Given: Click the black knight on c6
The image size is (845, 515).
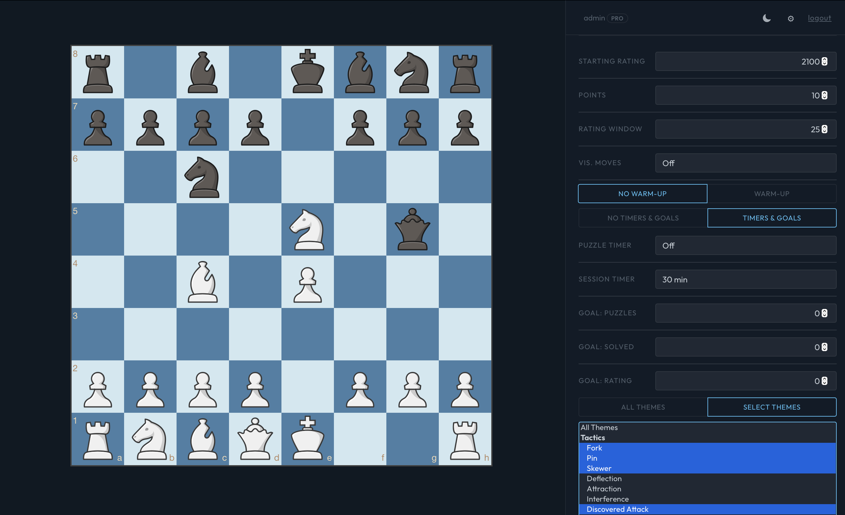Looking at the screenshot, I should tap(202, 177).
